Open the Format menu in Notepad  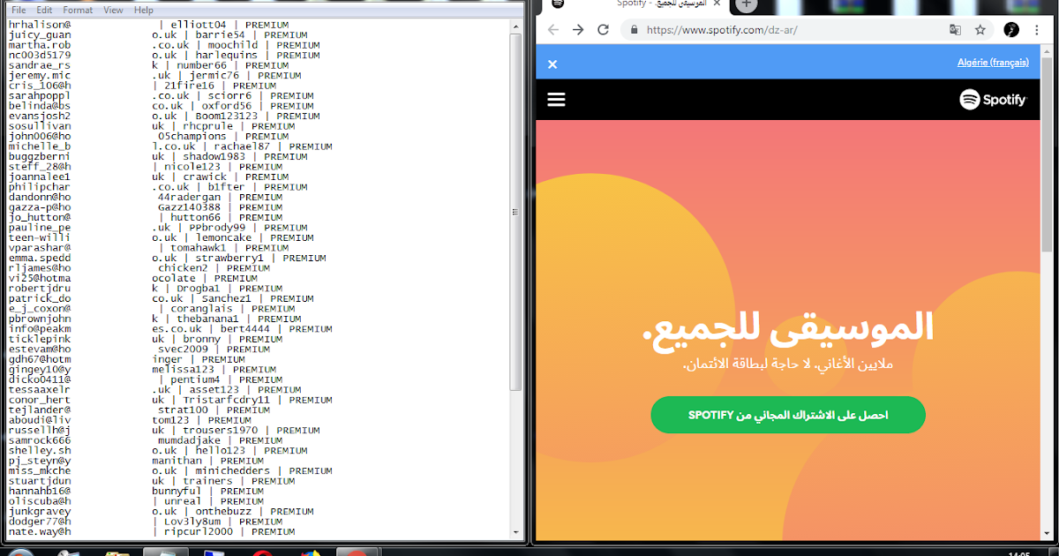click(x=78, y=10)
